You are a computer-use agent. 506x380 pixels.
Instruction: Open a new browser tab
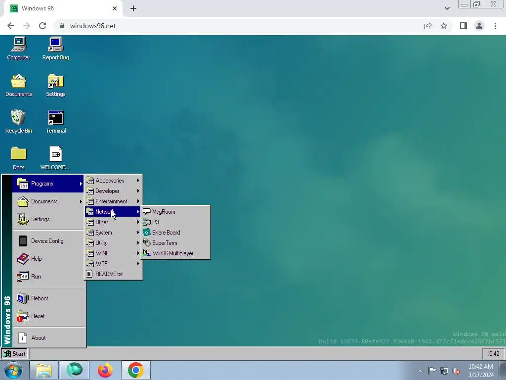pyautogui.click(x=133, y=8)
